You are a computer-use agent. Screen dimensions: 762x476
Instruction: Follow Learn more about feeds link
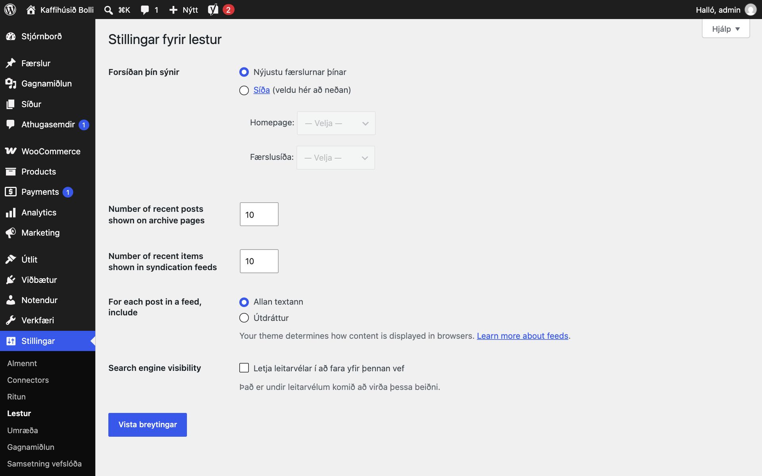pyautogui.click(x=522, y=336)
